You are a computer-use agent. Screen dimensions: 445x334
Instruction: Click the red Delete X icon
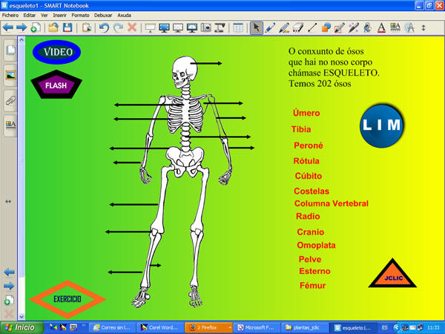click(132, 28)
